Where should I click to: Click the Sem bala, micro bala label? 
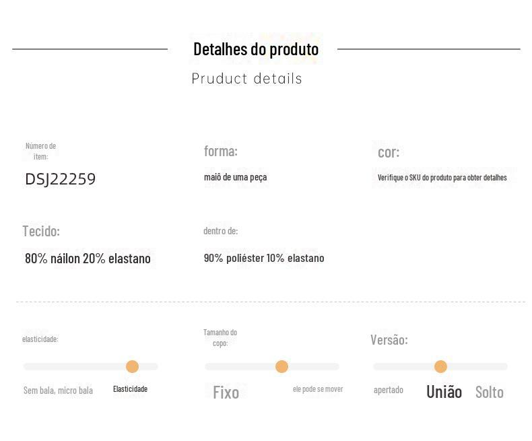pos(58,391)
